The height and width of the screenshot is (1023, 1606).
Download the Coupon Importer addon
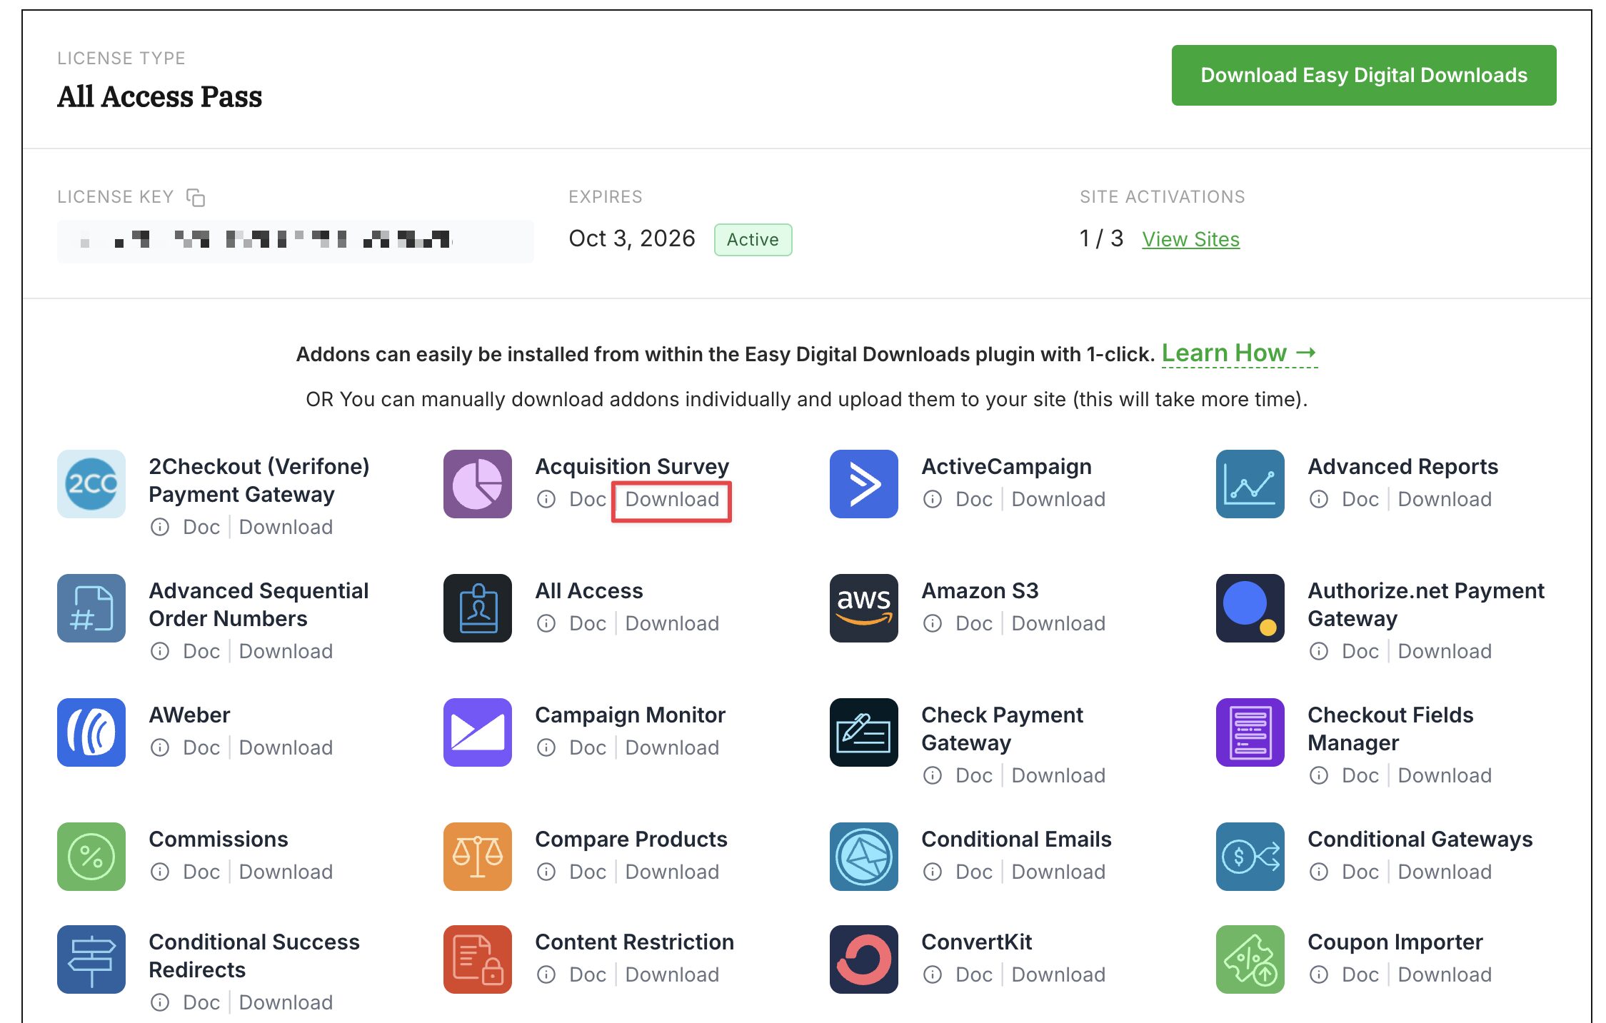click(1445, 974)
